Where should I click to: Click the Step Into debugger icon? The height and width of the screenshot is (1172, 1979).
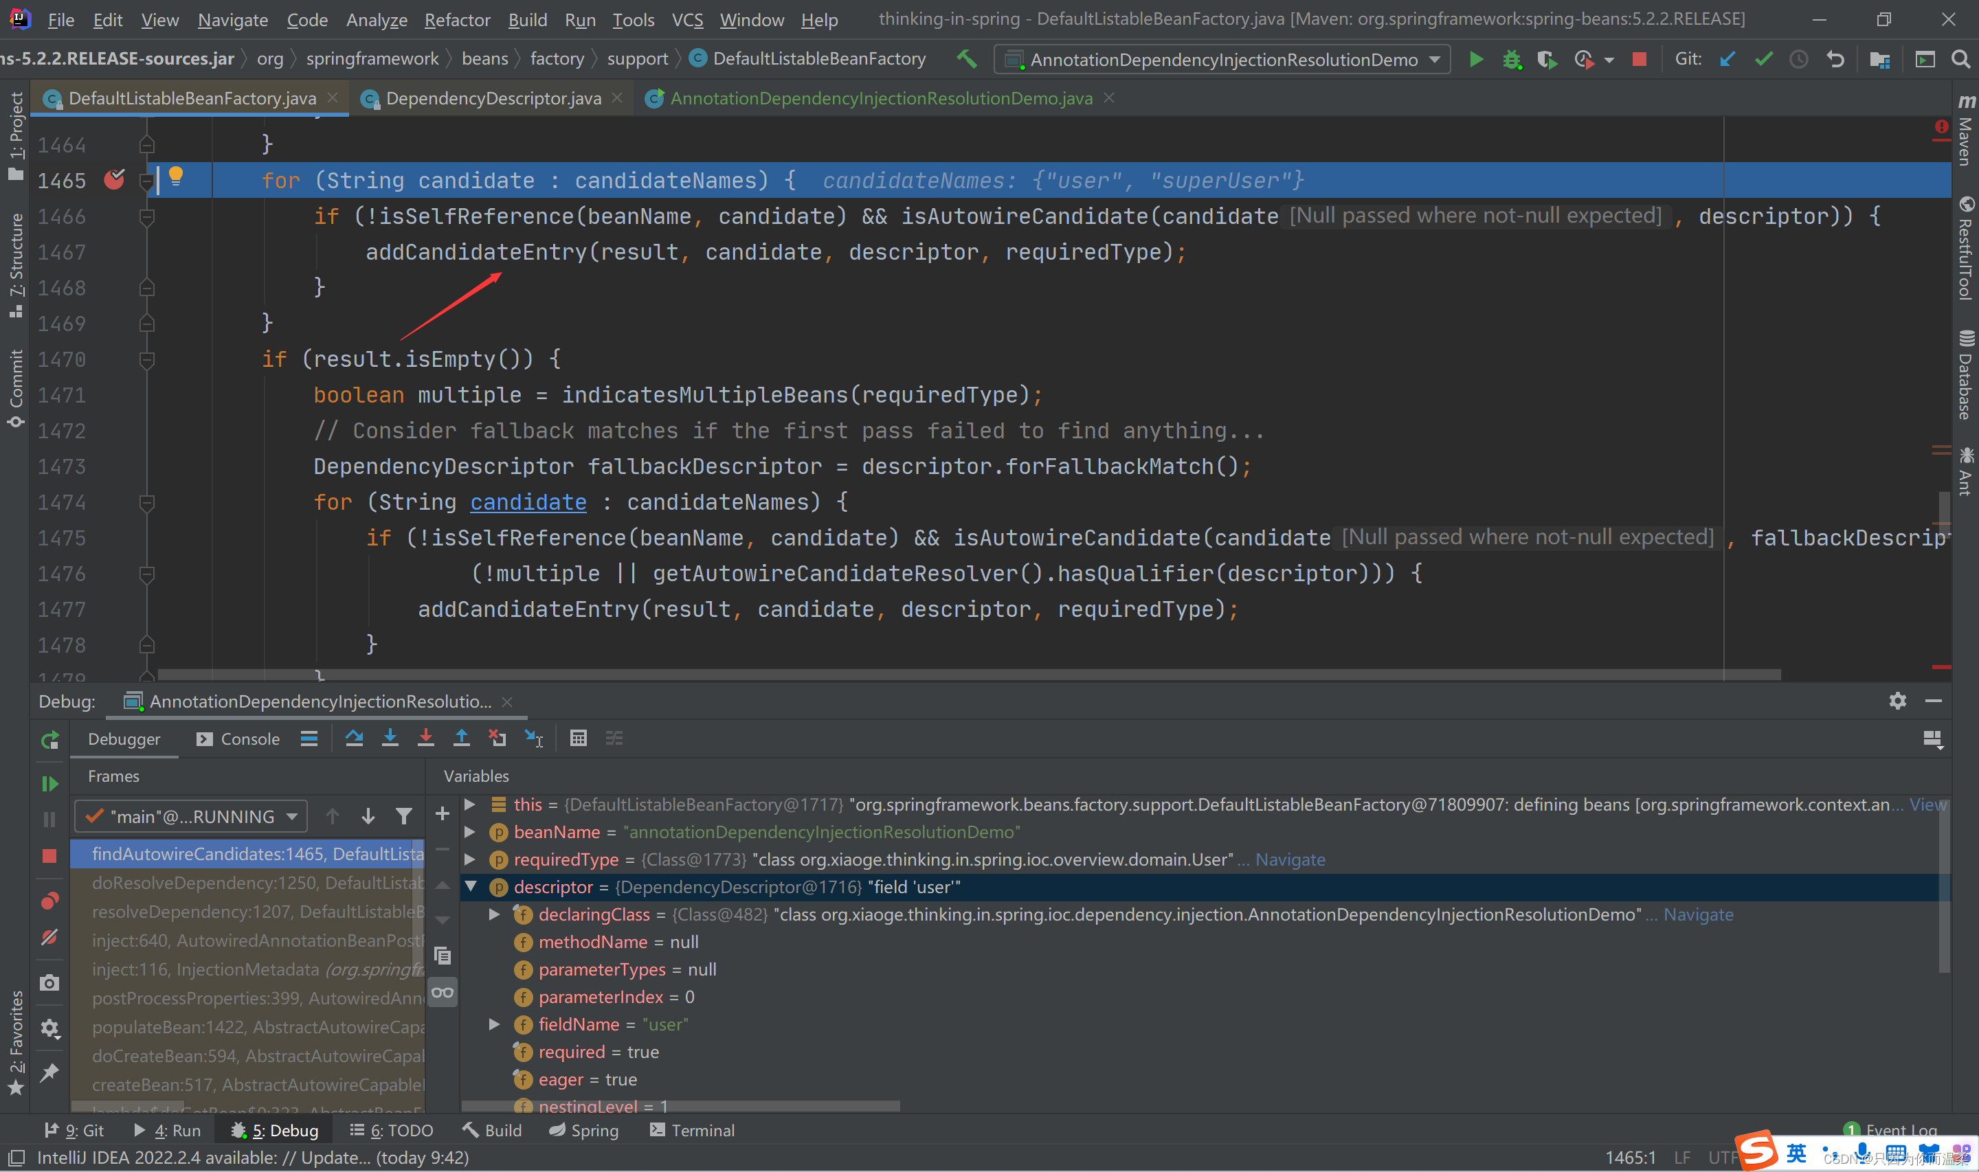(390, 739)
